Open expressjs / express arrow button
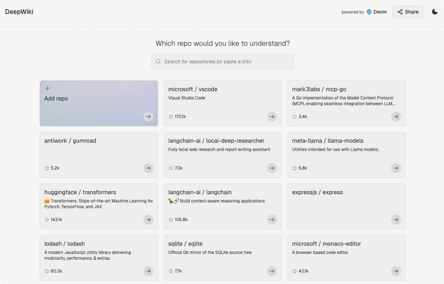The width and height of the screenshot is (444, 284). (396, 220)
